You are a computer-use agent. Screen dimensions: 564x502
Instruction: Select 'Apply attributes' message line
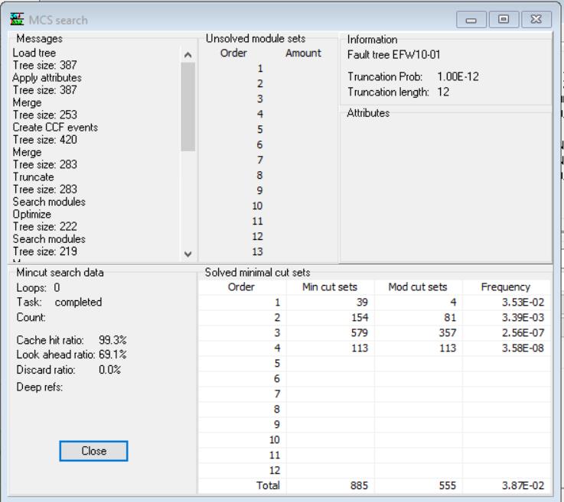point(47,78)
